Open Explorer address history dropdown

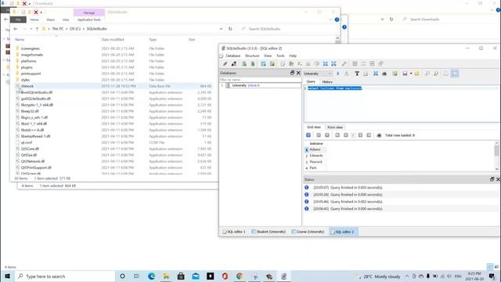coord(221,29)
